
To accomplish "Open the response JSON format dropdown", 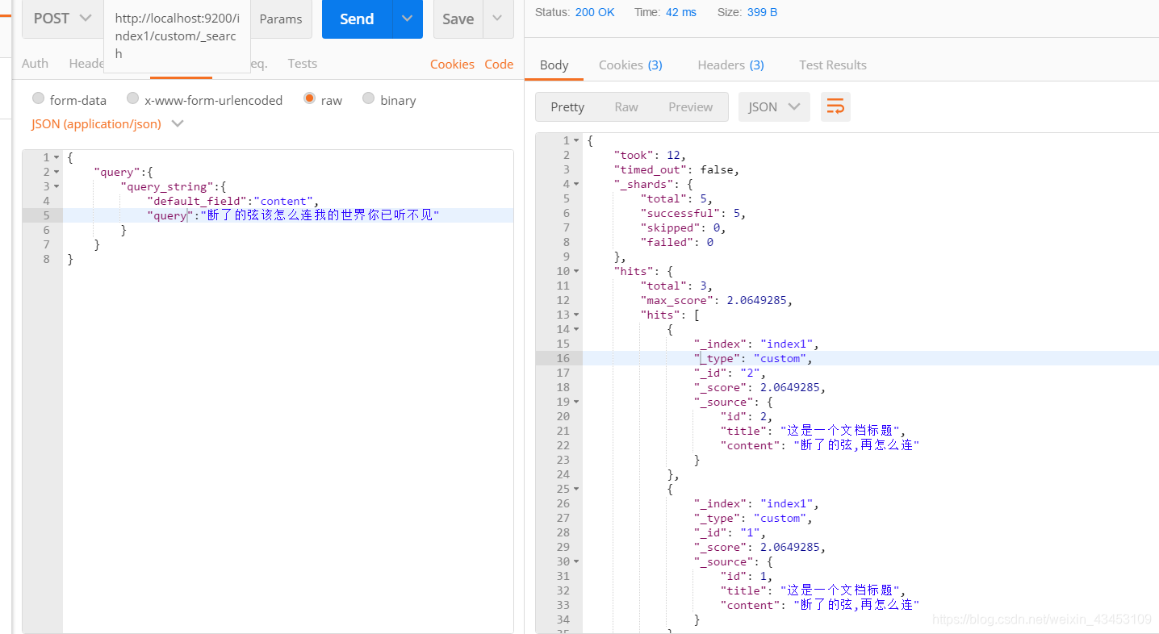I will tap(774, 106).
